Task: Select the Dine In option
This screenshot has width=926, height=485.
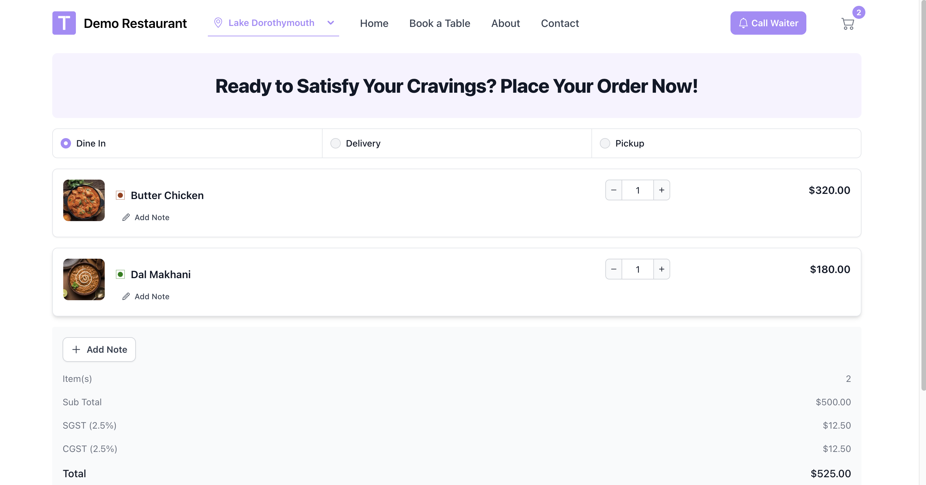Action: click(66, 143)
